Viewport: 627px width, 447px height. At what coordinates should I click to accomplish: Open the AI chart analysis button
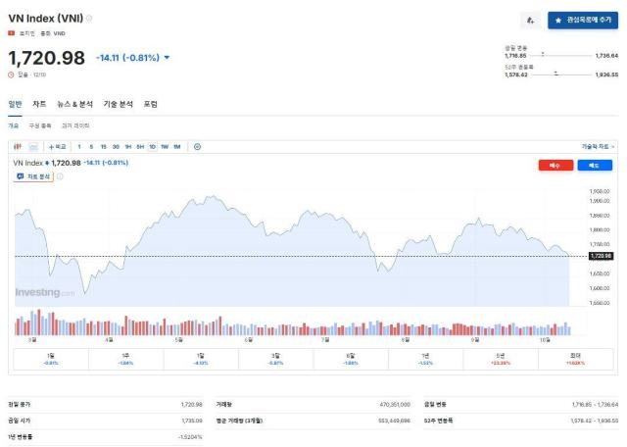33,176
